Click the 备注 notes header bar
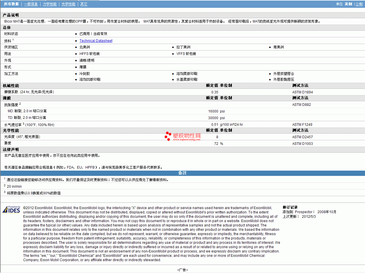Viewport: 365px width, 273px height. [x=182, y=173]
